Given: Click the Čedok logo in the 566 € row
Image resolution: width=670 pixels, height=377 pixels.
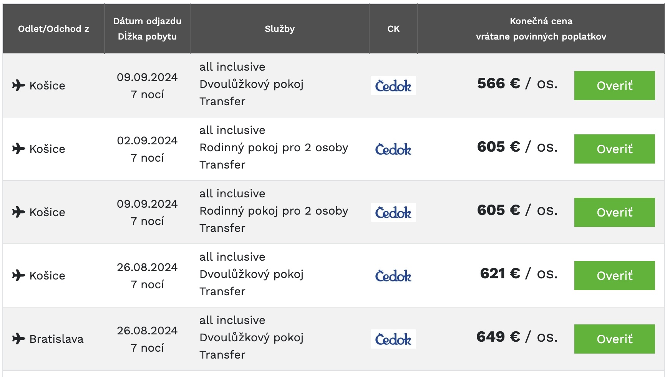Looking at the screenshot, I should (393, 86).
